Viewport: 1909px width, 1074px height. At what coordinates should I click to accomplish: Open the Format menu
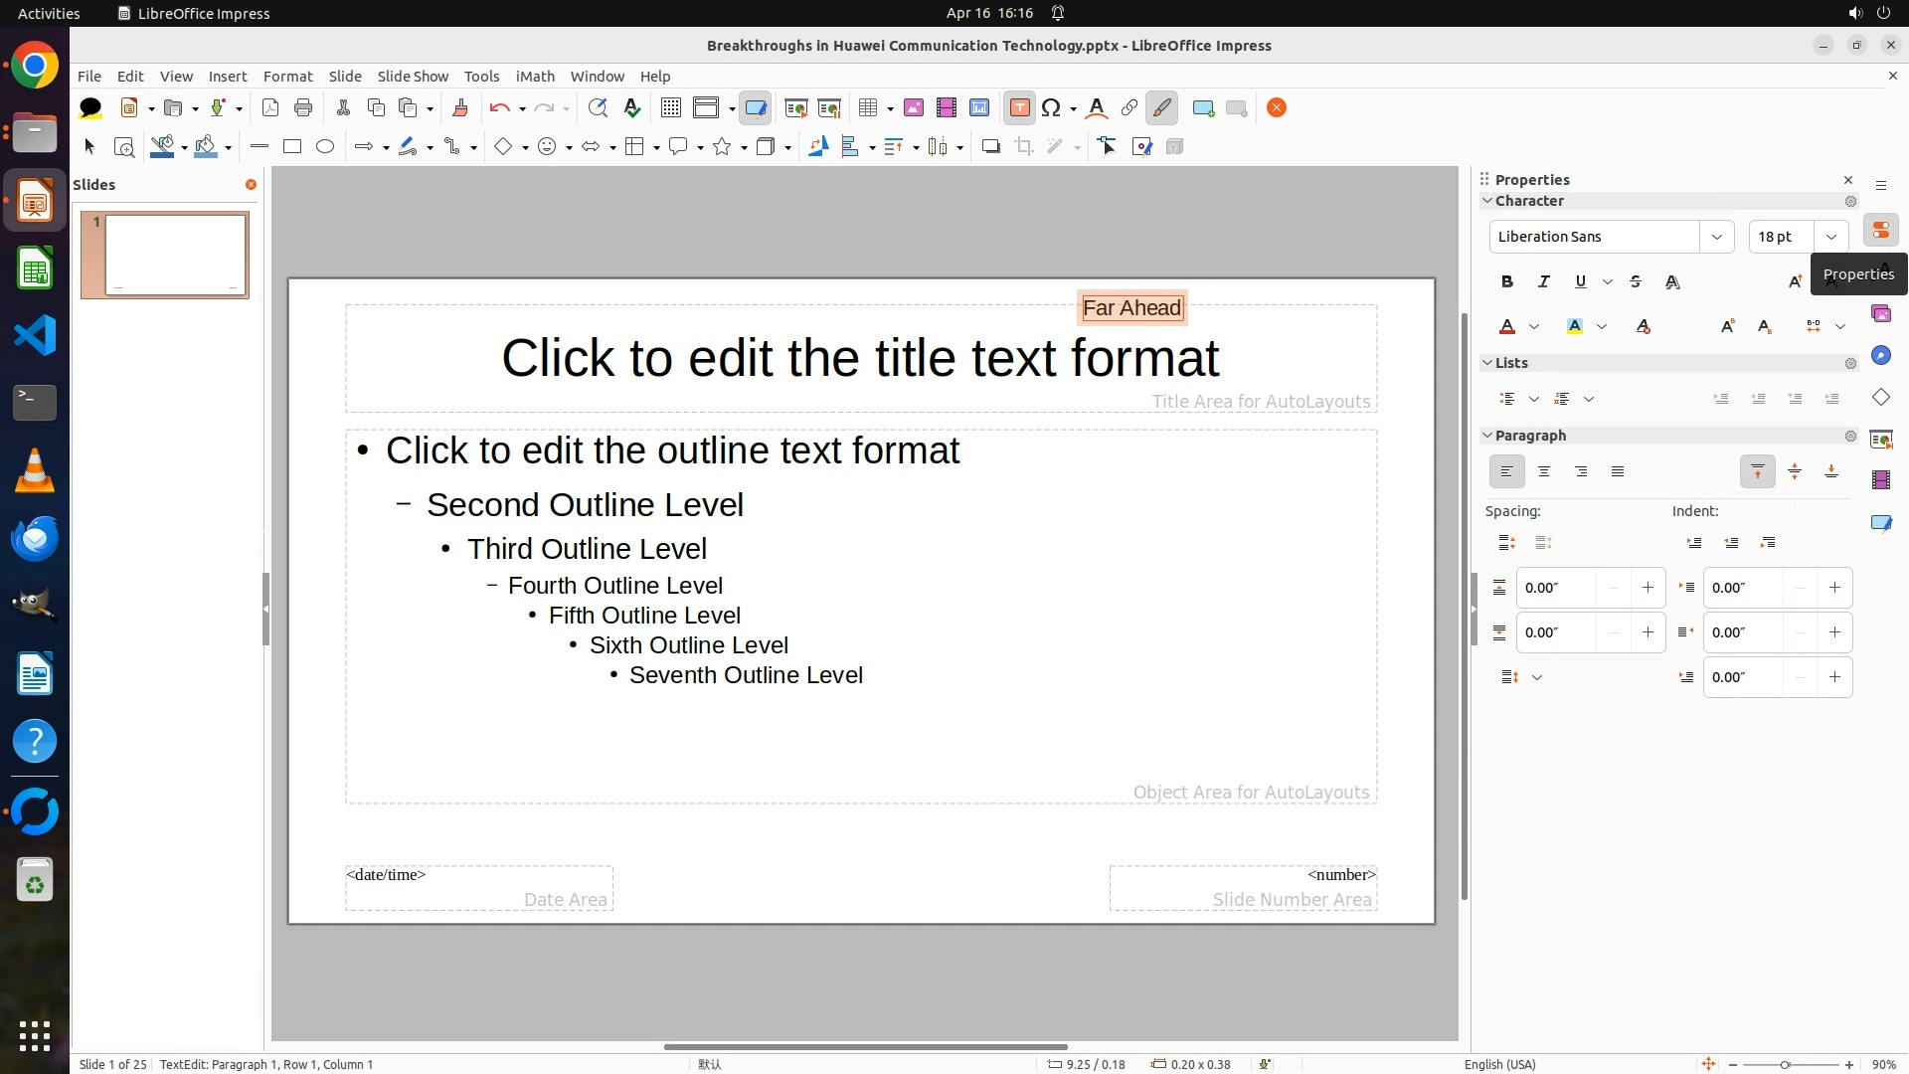point(287,77)
